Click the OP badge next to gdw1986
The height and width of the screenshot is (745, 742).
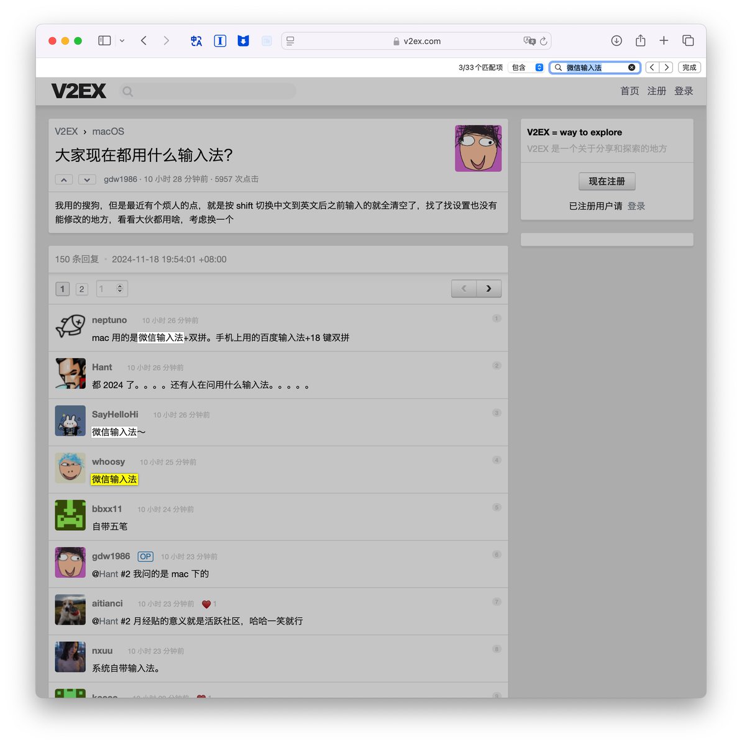(x=145, y=557)
